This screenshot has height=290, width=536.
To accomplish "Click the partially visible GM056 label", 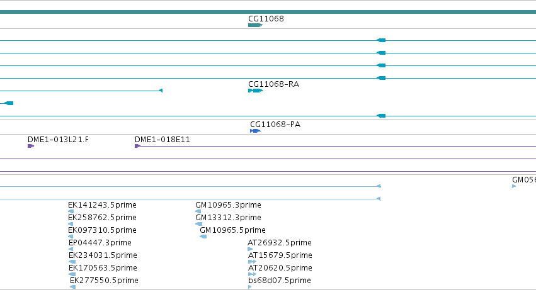I will tap(523, 180).
